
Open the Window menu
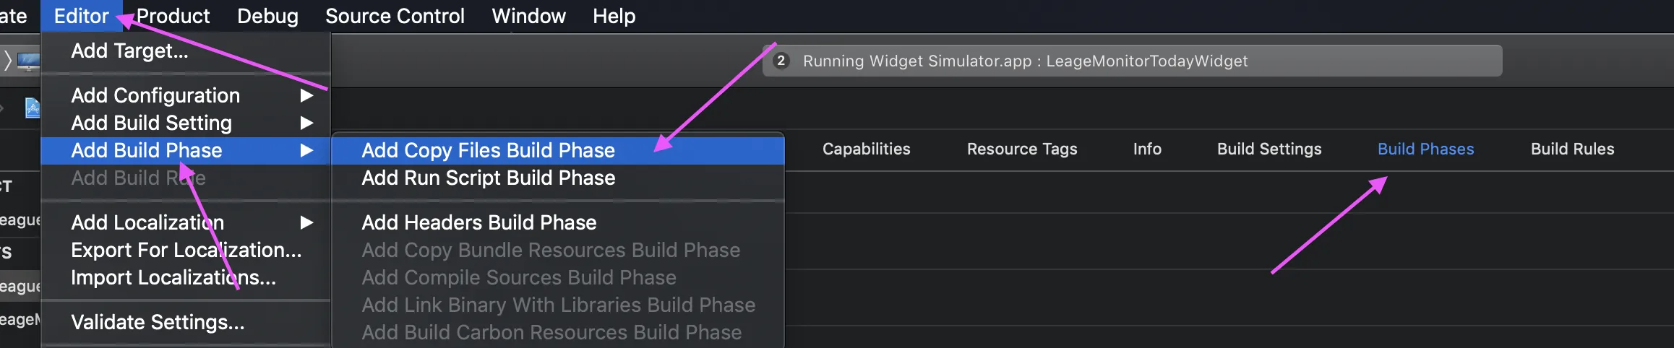[x=528, y=16]
